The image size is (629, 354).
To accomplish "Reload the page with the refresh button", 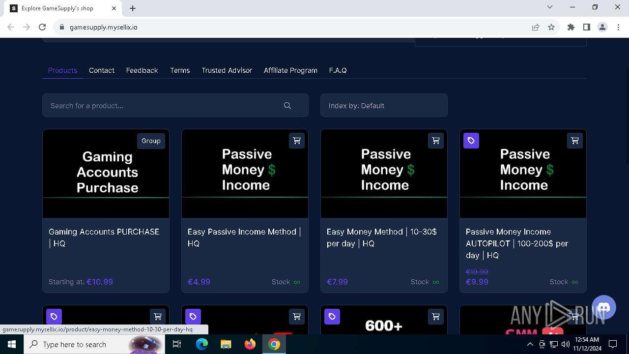I will (42, 27).
